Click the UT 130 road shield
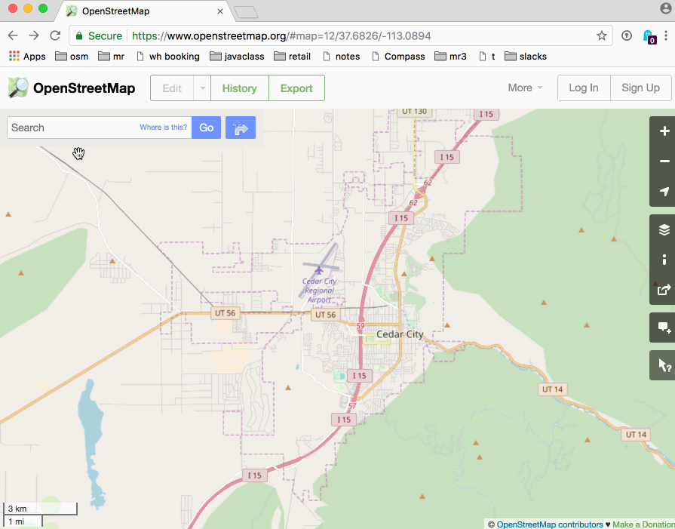Screen dimensions: 675x529 tap(414, 112)
